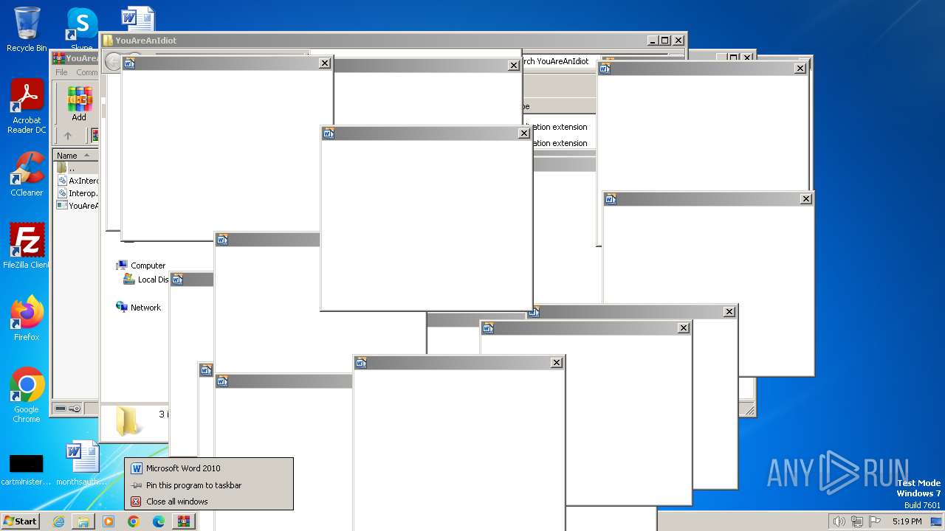Switch to WinRAR via taskbar button
Screen dimensions: 945x531
tap(184, 521)
